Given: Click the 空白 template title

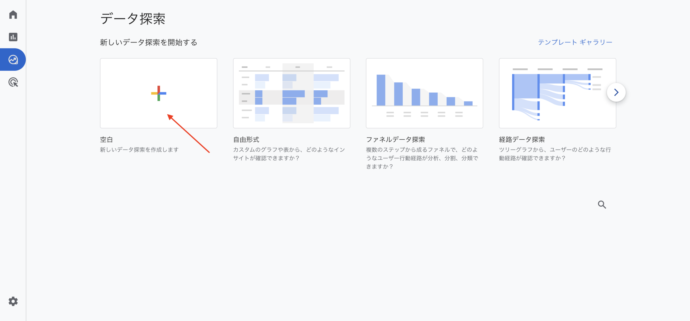Looking at the screenshot, I should [x=106, y=139].
